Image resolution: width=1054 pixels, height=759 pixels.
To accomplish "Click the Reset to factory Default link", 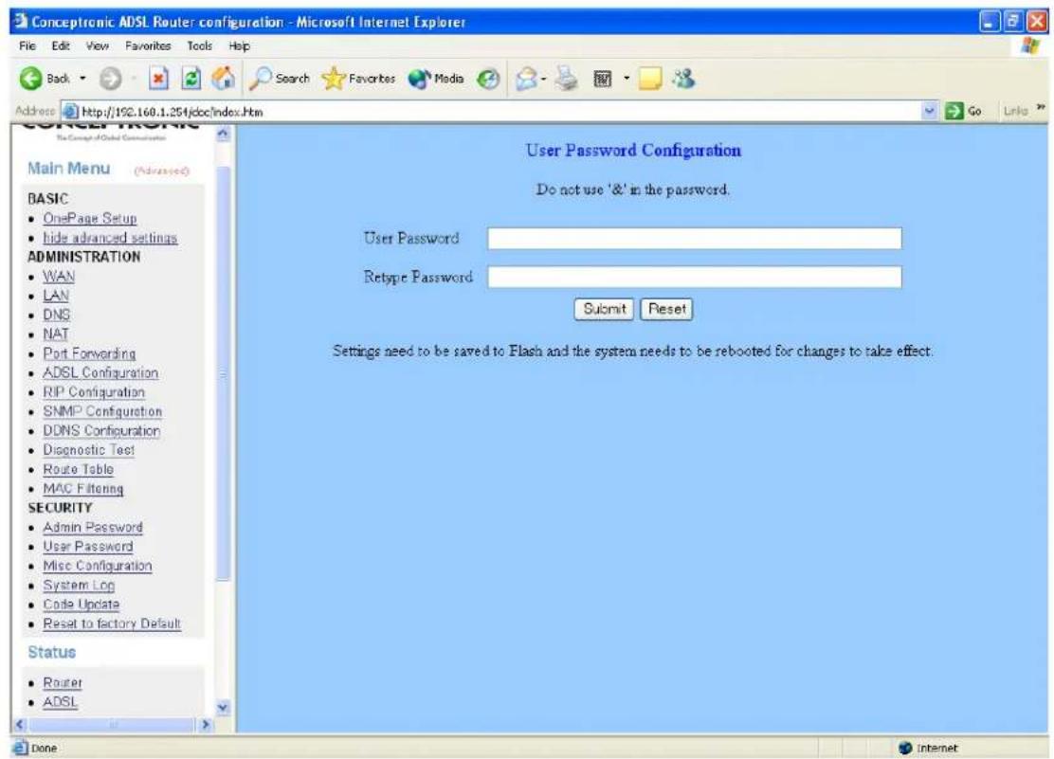I will tap(112, 623).
